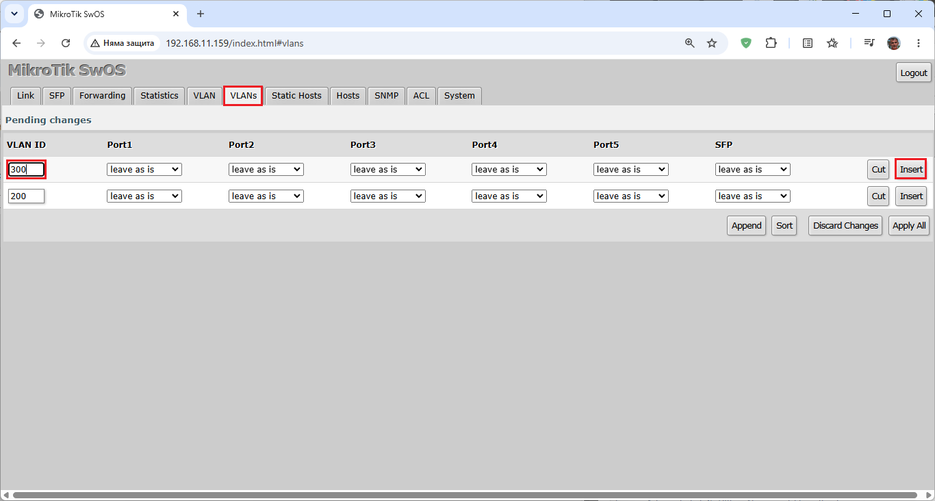This screenshot has height=501, width=935.
Task: Open Port2 dropdown for VLAN 200
Action: pyautogui.click(x=266, y=196)
